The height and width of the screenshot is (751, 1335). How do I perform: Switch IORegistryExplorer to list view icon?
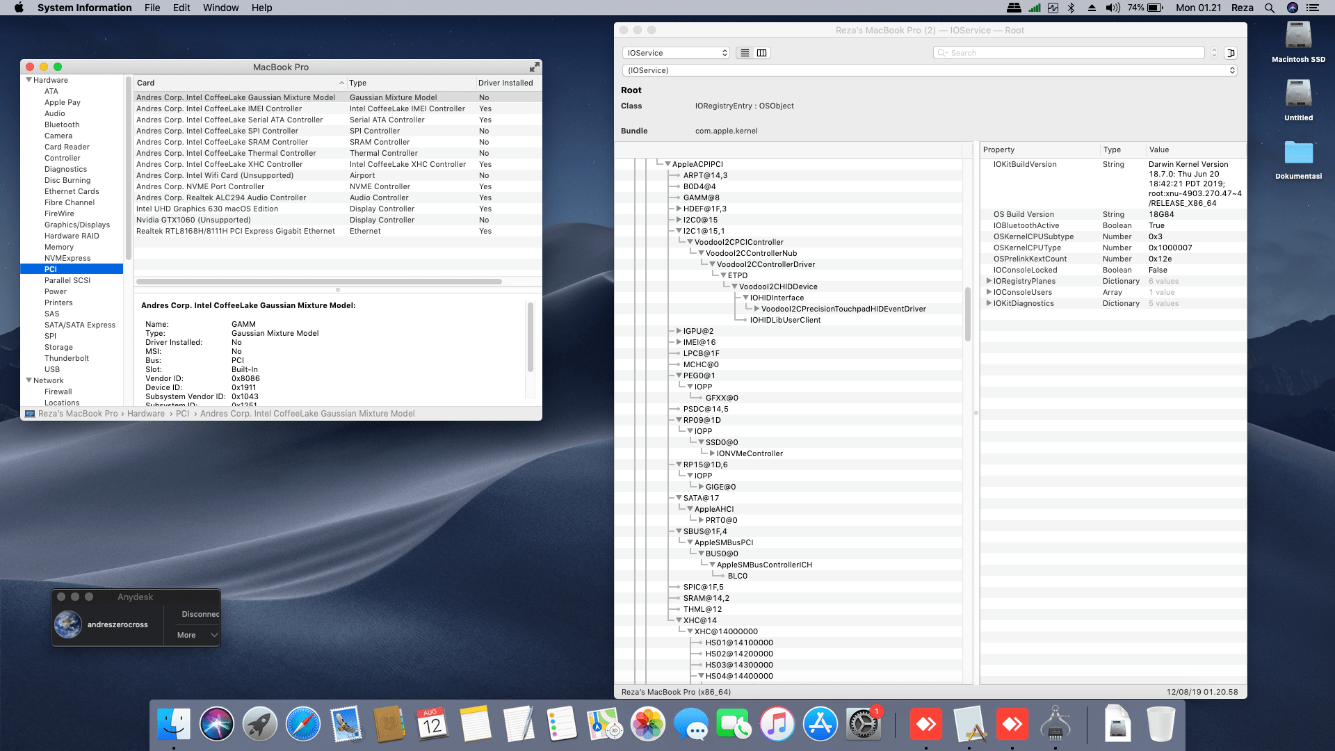coord(745,53)
